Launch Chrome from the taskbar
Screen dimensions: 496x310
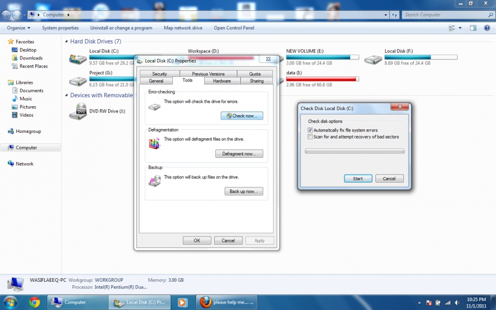pos(34,302)
